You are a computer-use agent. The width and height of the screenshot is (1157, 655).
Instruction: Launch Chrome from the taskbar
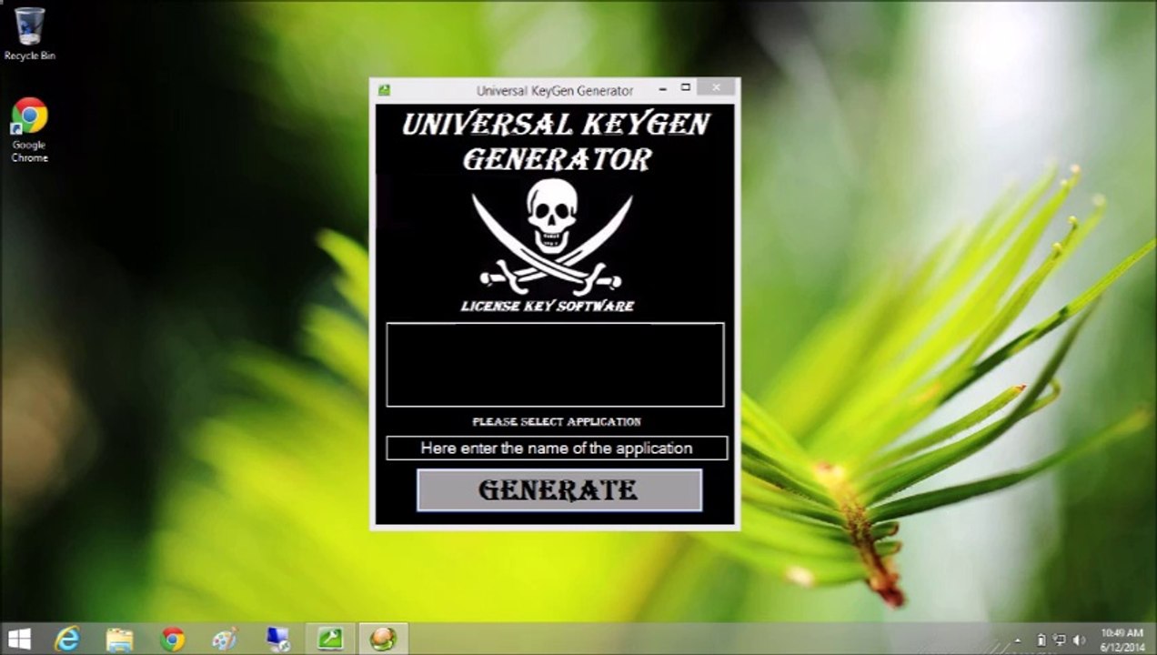click(x=172, y=640)
